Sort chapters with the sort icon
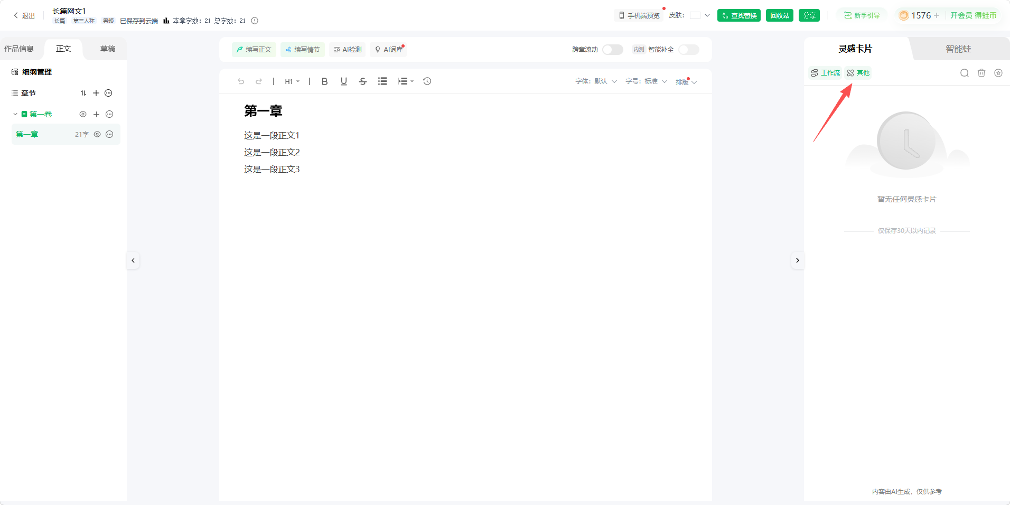The height and width of the screenshot is (505, 1010). pyautogui.click(x=83, y=93)
